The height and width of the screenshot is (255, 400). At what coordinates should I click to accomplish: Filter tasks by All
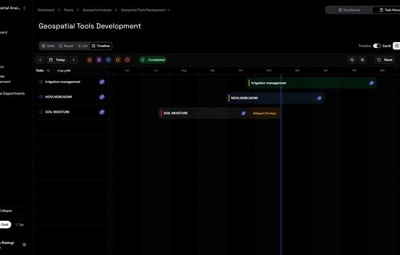[x=48, y=71]
